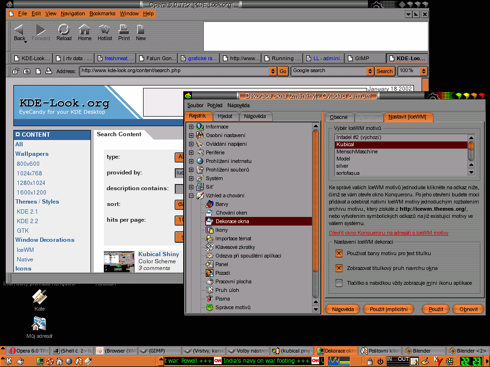Go back with Opera's Back button

tap(19, 32)
